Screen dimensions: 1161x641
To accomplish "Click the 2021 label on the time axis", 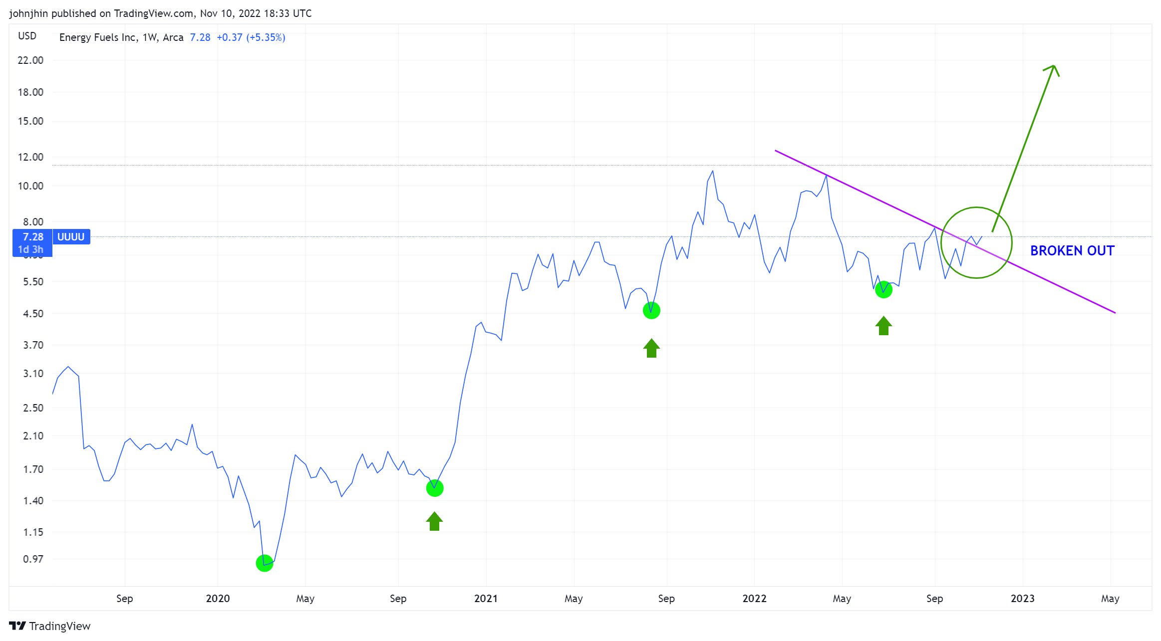I will point(486,598).
